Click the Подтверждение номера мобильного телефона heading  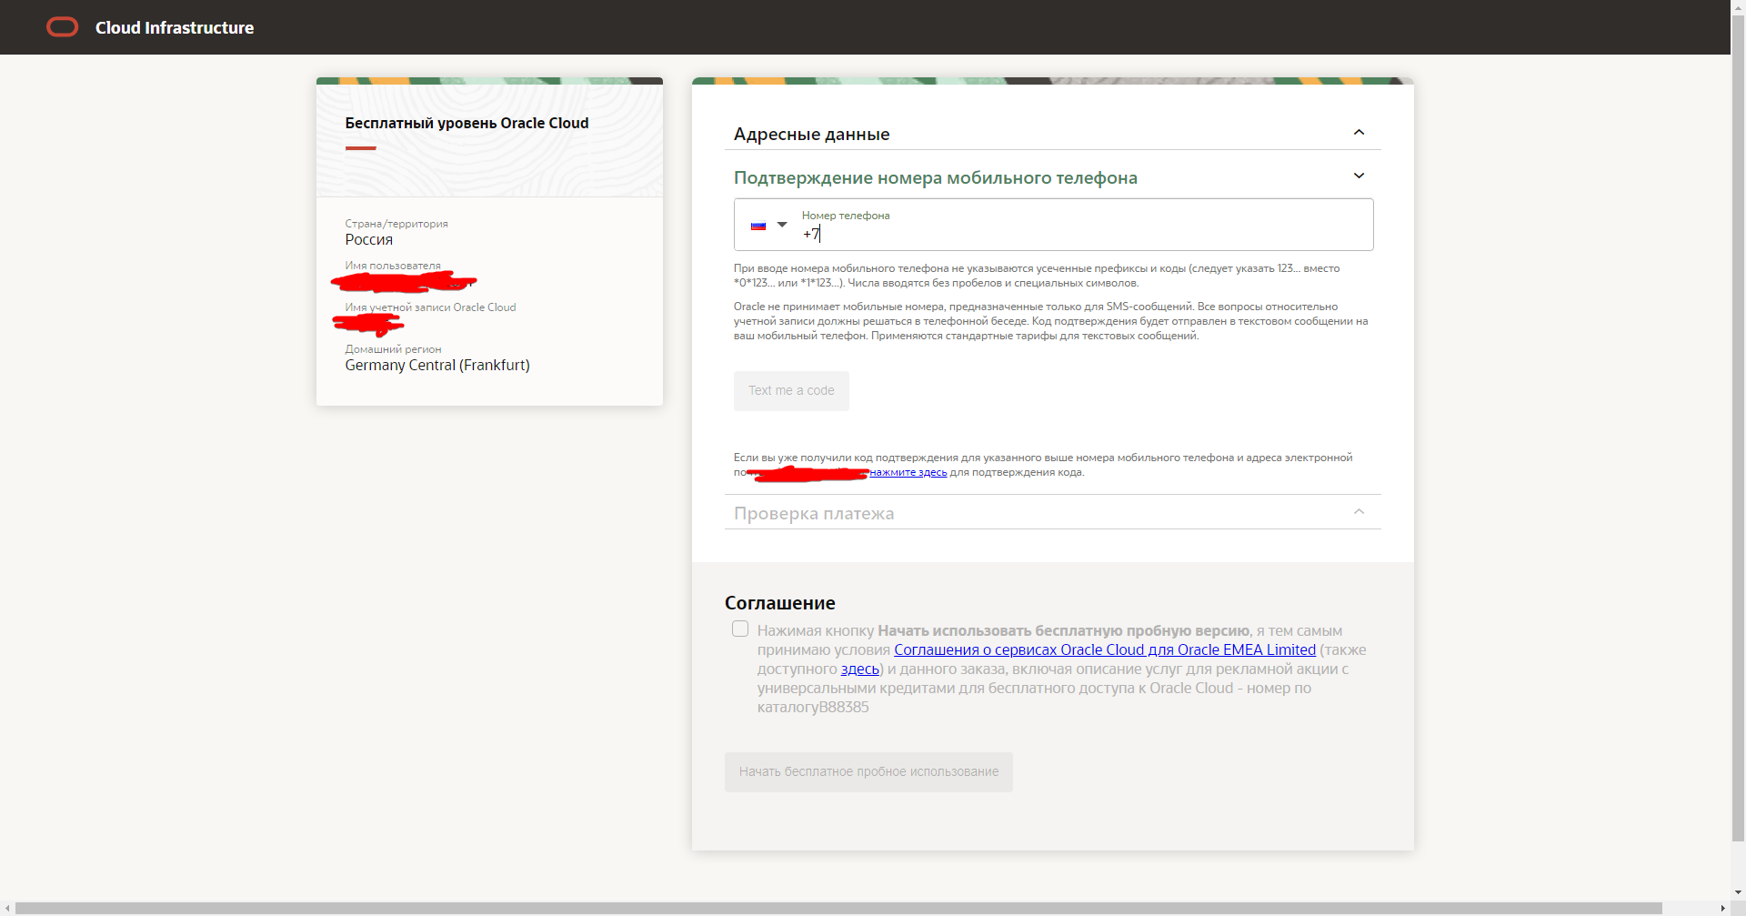pos(936,178)
